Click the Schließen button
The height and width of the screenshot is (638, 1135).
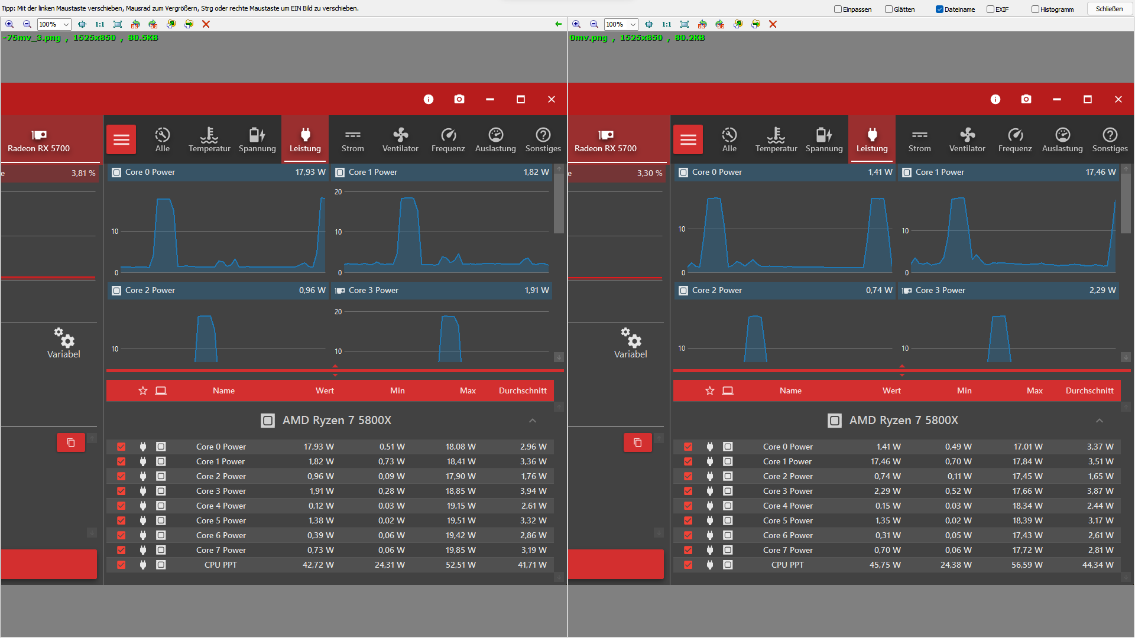point(1109,9)
